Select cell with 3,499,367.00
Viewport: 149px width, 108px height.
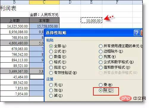(15, 71)
